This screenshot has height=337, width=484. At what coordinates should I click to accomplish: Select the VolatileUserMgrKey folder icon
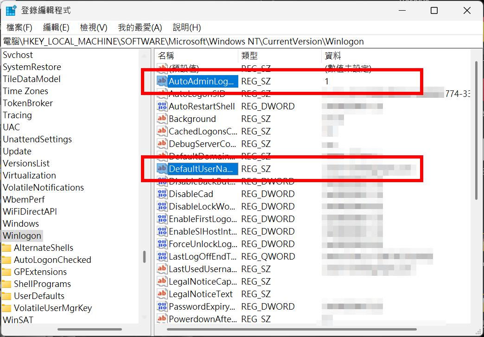click(x=6, y=308)
